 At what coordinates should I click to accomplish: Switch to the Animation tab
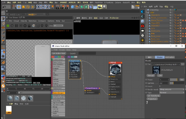coord(170,57)
